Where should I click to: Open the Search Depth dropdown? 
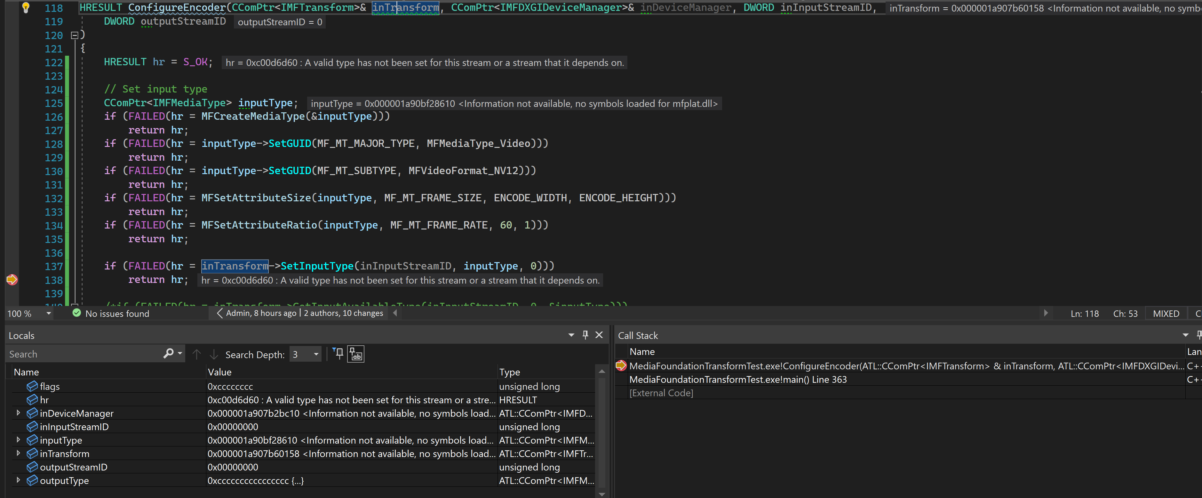(x=306, y=354)
